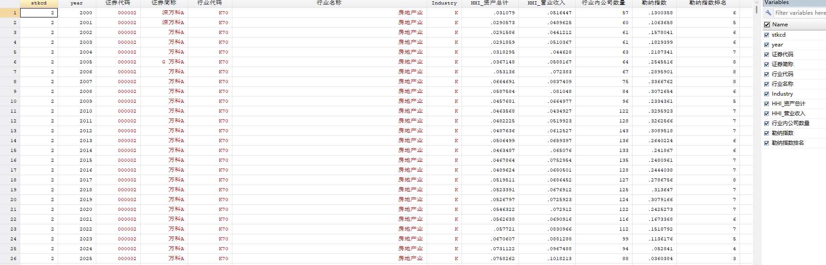Select the 勒纳指数 column header
Image resolution: width=826 pixels, height=265 pixels.
pos(654,3)
